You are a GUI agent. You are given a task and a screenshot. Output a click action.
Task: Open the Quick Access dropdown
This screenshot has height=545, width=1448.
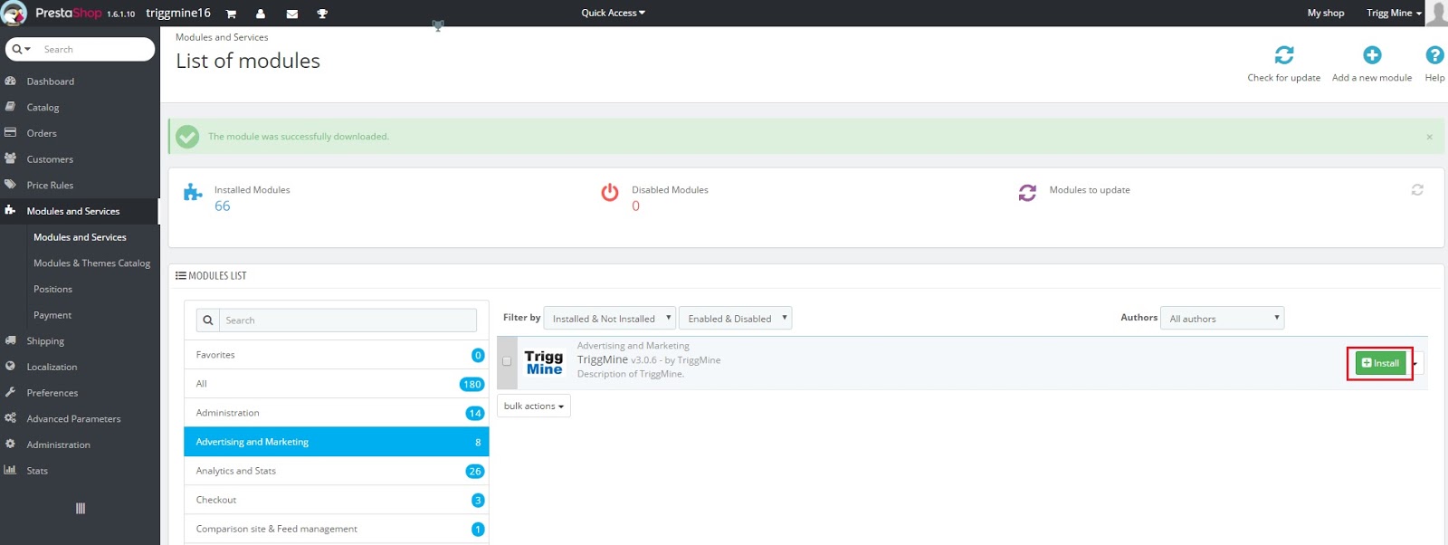tap(613, 13)
